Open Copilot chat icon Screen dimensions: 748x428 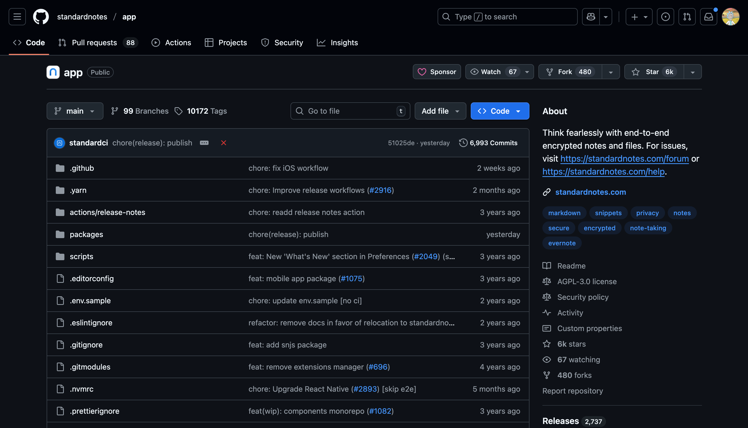591,17
